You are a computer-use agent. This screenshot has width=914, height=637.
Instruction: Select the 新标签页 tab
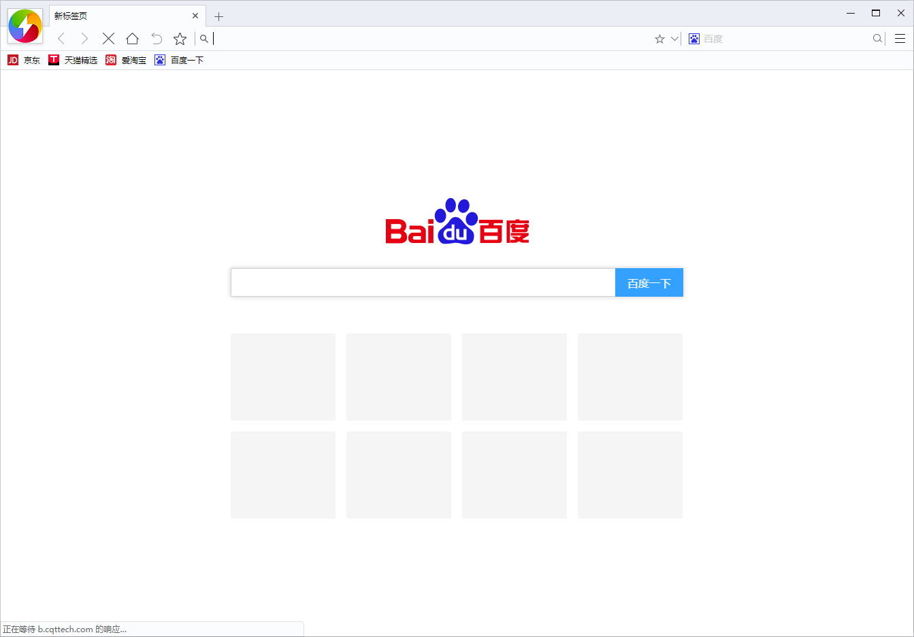pos(127,16)
